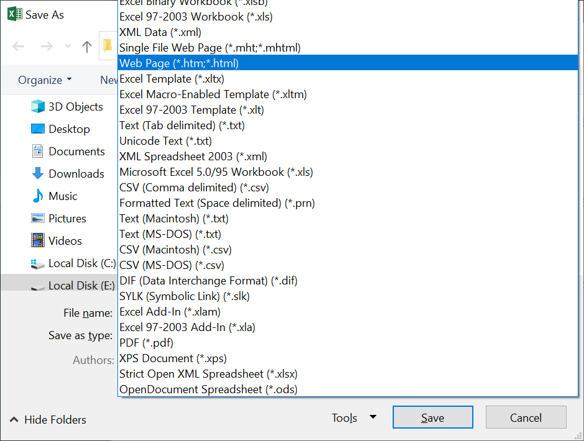Open the Tools dropdown
This screenshot has height=441, width=584.
(354, 418)
